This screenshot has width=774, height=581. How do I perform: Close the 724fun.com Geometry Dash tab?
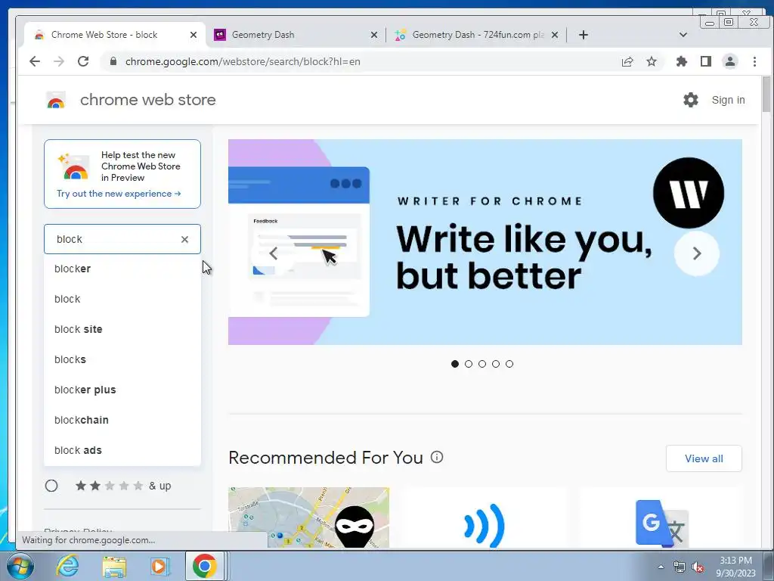coord(555,35)
